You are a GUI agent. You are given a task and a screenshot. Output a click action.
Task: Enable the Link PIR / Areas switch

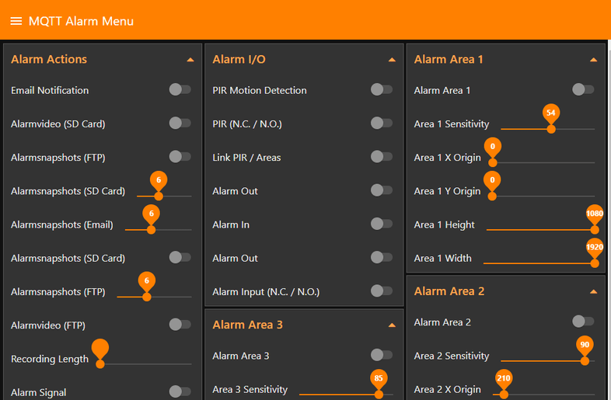click(x=381, y=157)
